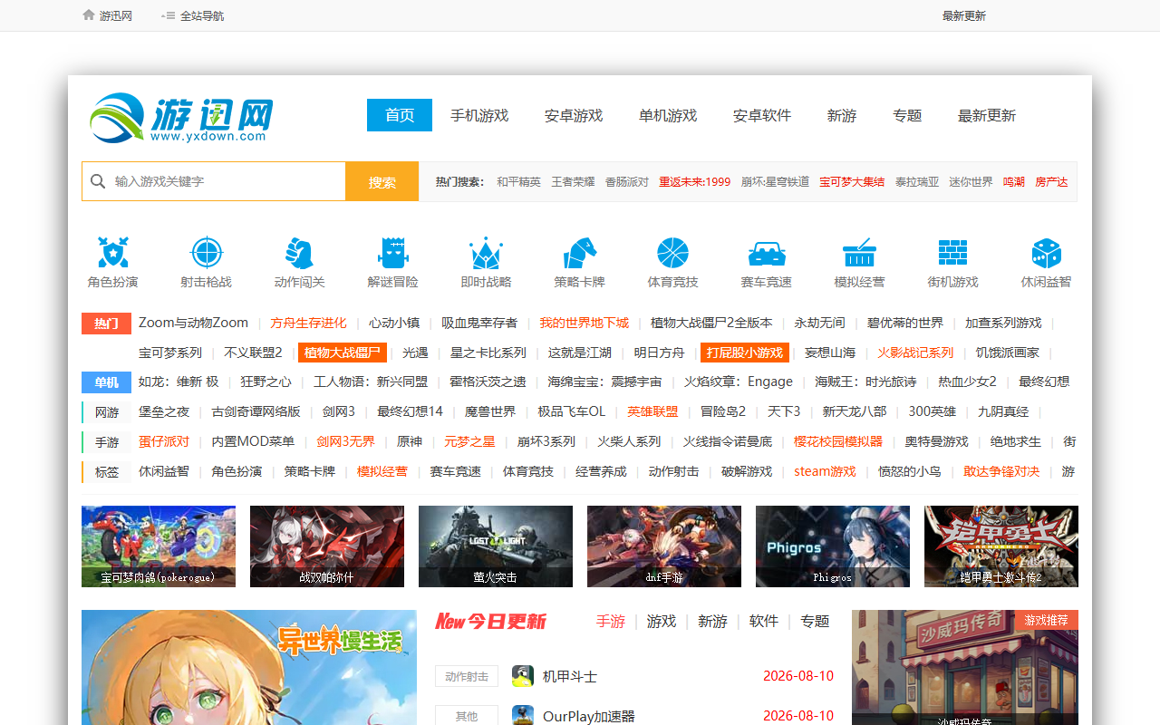Open 火焰纹章：Engage link
Viewport: 1160px width, 725px height.
[x=739, y=382]
